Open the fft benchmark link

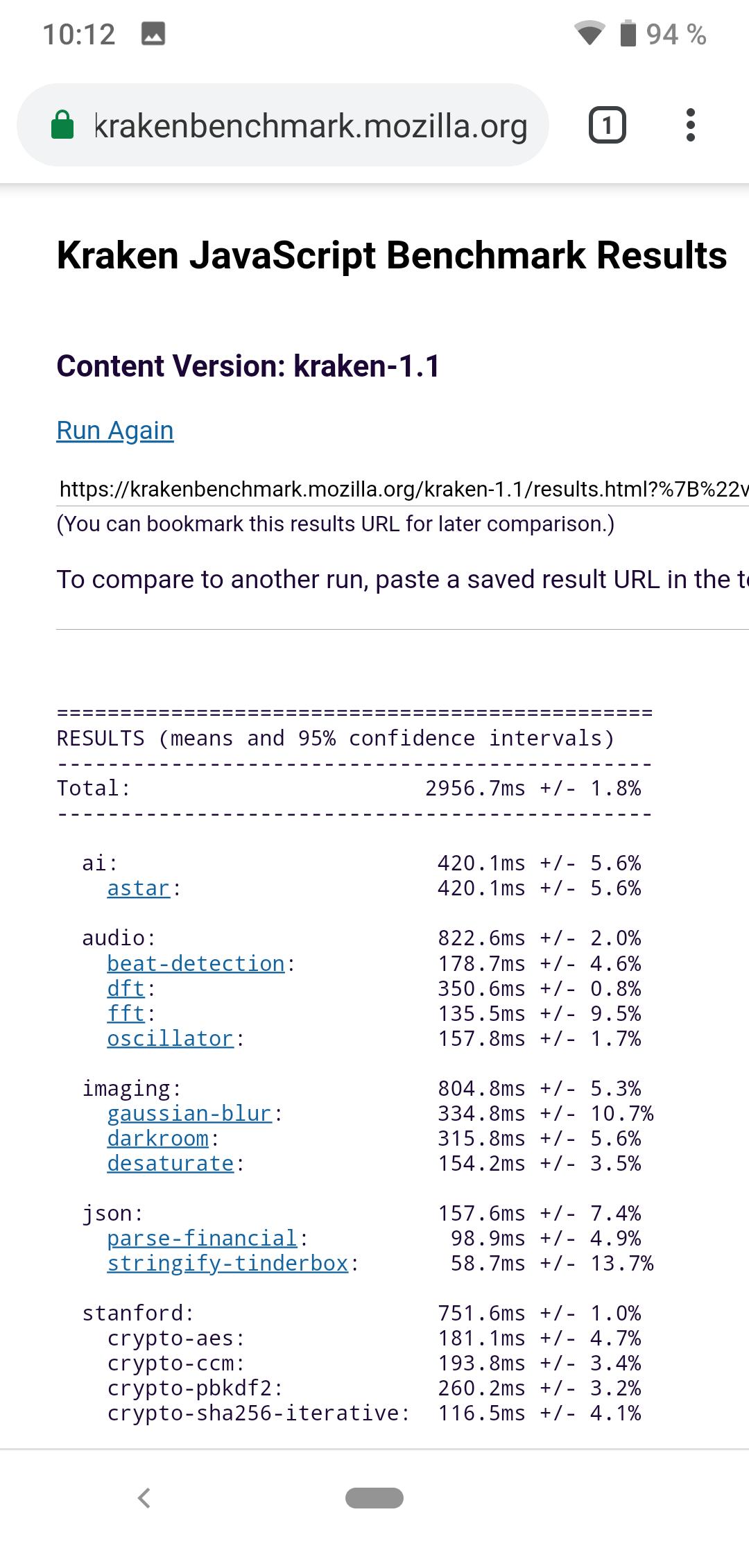[126, 1013]
